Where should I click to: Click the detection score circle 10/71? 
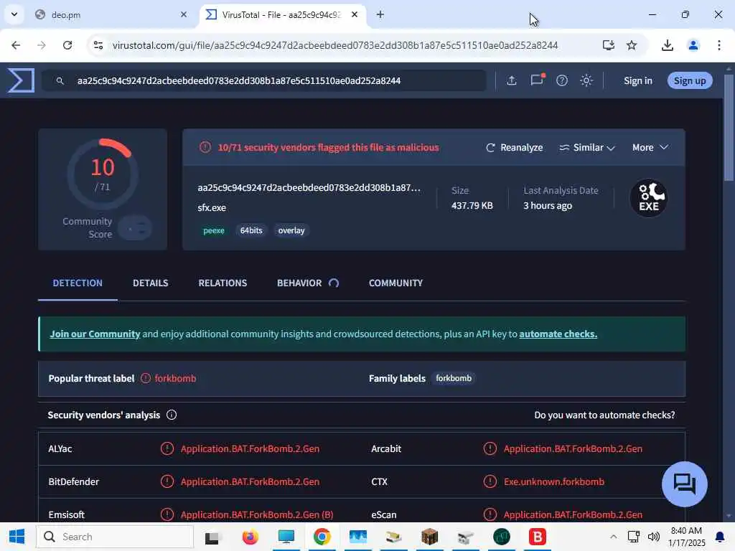[103, 175]
